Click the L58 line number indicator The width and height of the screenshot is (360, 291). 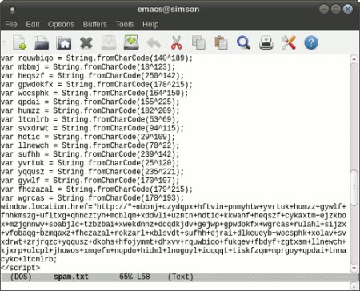[143, 277]
